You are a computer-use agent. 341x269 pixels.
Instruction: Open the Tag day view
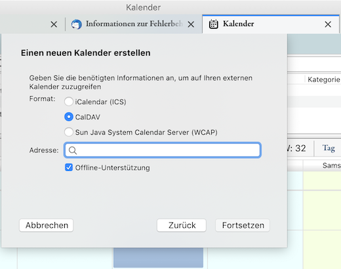coord(329,149)
